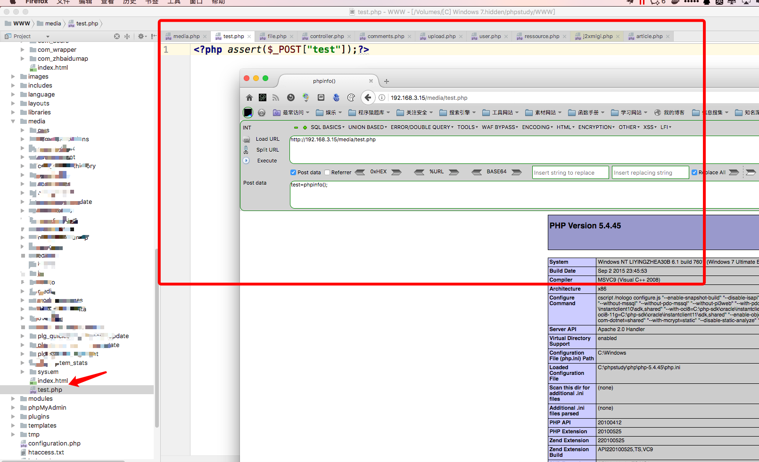This screenshot has width=759, height=462.
Task: Click the Execute button in HackBar
Action: tap(267, 161)
